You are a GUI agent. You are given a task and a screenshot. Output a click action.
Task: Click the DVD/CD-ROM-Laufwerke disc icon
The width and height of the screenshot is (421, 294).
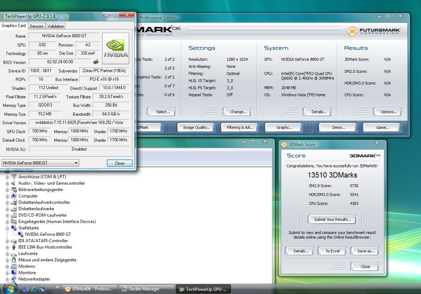(14, 215)
